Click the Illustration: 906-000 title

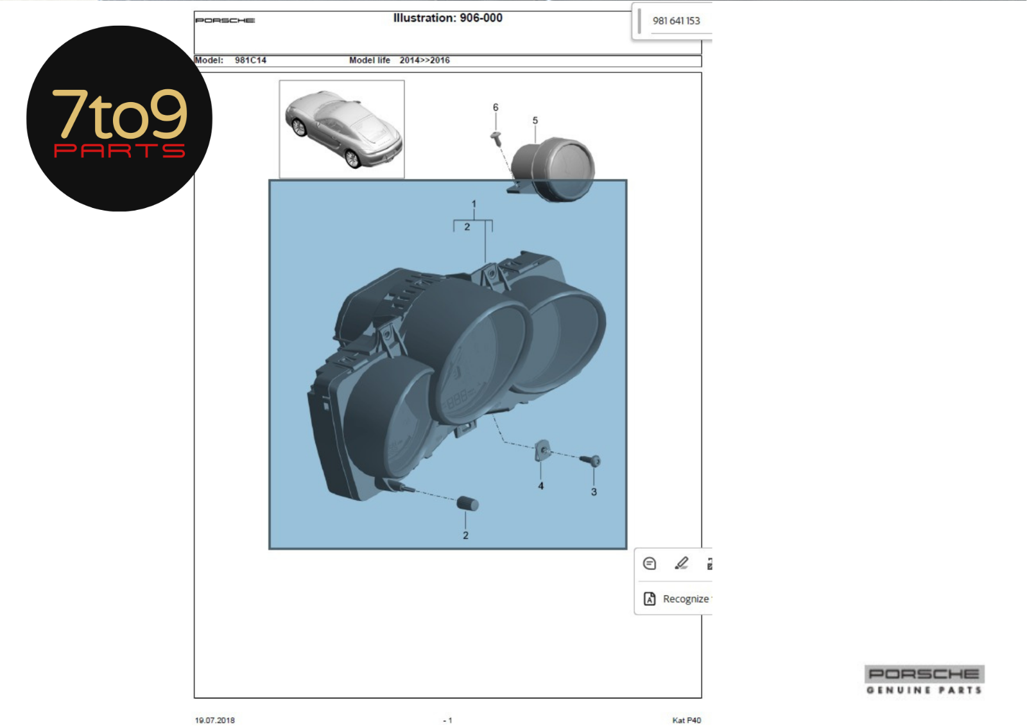(x=447, y=18)
